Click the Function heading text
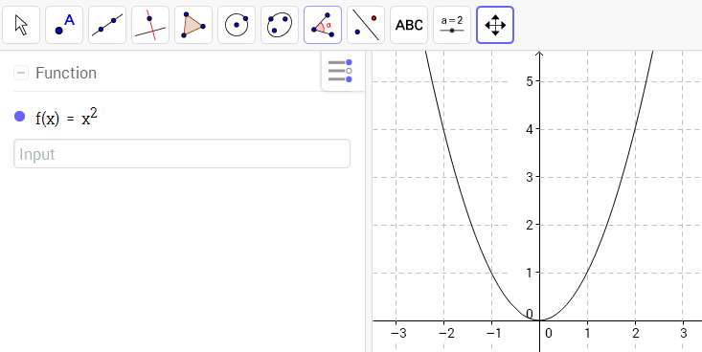The image size is (702, 352). click(66, 73)
